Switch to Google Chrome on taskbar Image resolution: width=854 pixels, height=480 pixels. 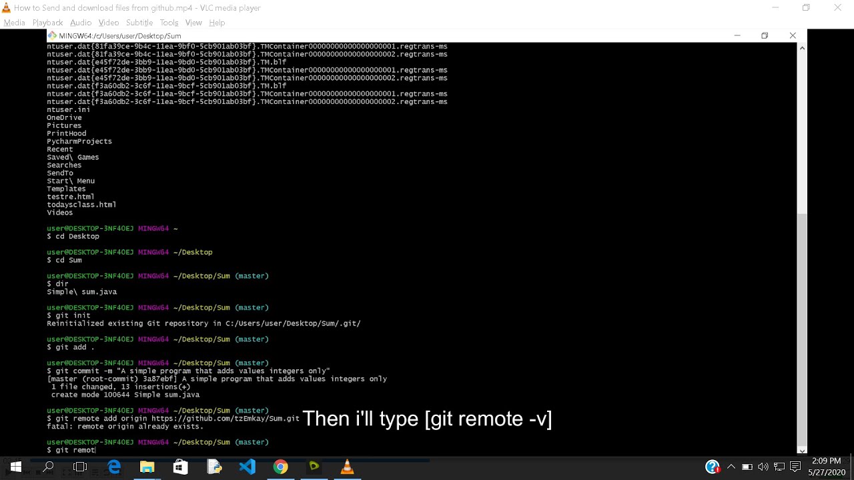pos(281,467)
